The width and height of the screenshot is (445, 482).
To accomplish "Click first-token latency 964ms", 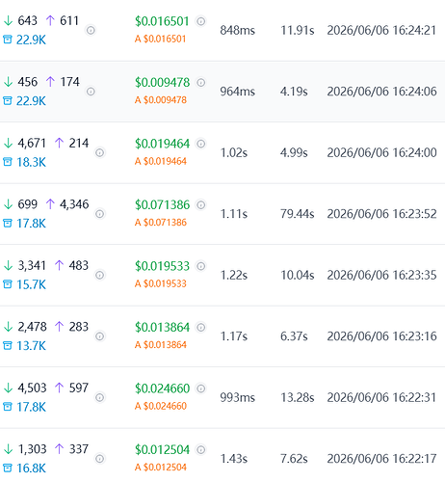I will point(238,92).
